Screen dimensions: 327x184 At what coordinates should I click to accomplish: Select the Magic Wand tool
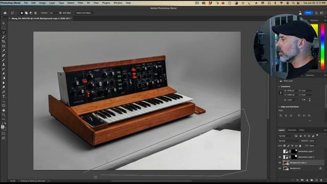coord(4,37)
